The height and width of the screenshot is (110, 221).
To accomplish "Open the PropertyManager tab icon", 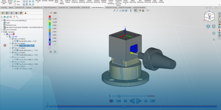I will tap(7, 13).
